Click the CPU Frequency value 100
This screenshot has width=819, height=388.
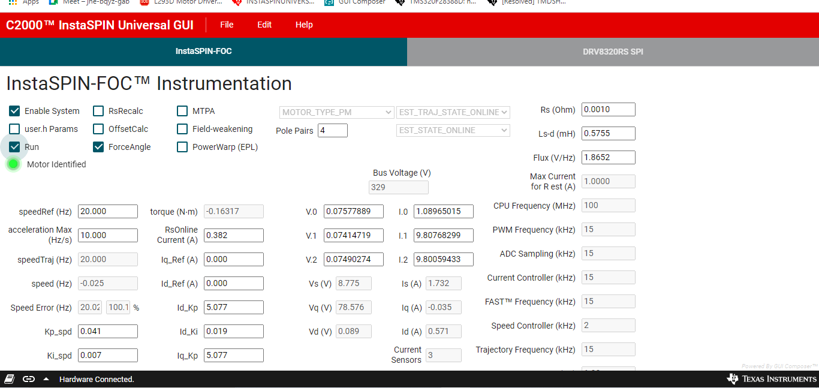[609, 205]
